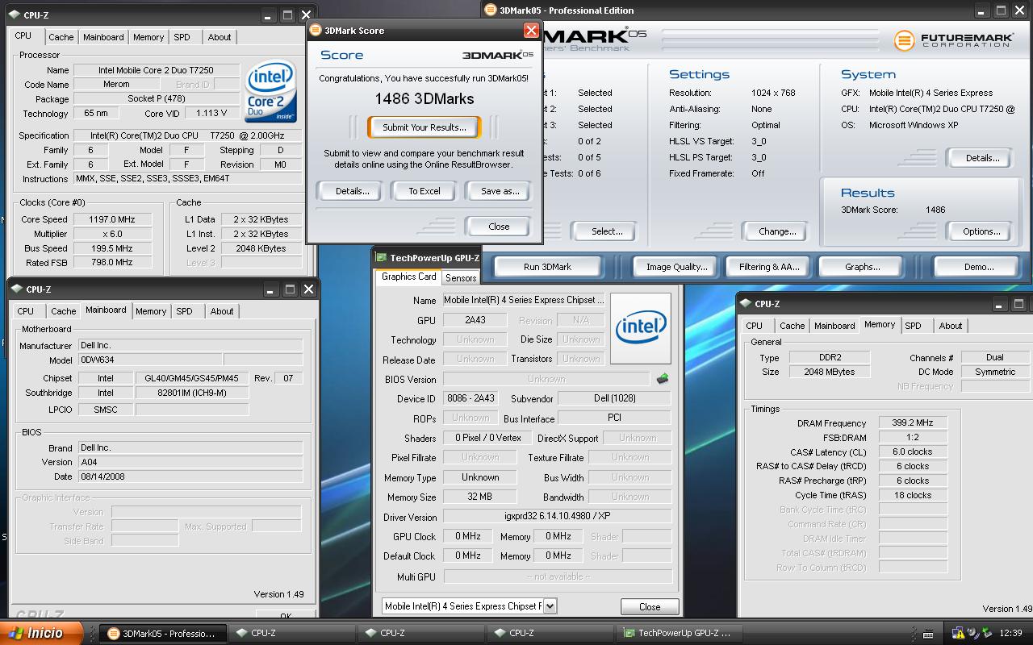Screen dimensions: 1033x645
Task: Open System Details in 3DMark05
Action: click(x=981, y=158)
